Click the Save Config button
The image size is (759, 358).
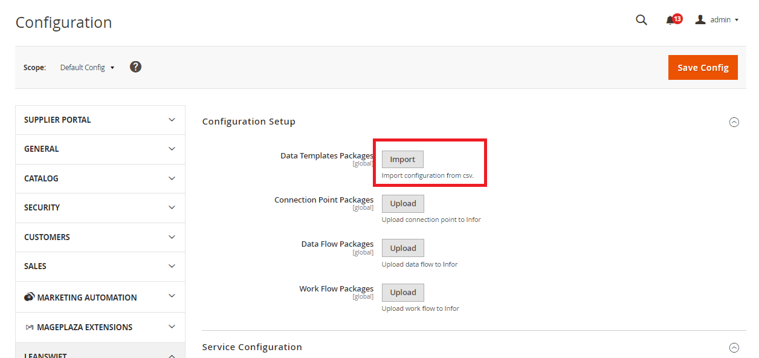click(703, 68)
